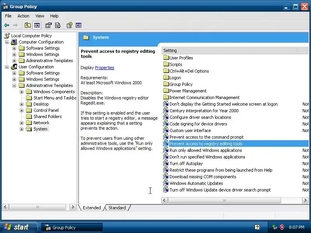This screenshot has height=233, width=311.
Task: Open the File menu
Action: click(x=8, y=16)
